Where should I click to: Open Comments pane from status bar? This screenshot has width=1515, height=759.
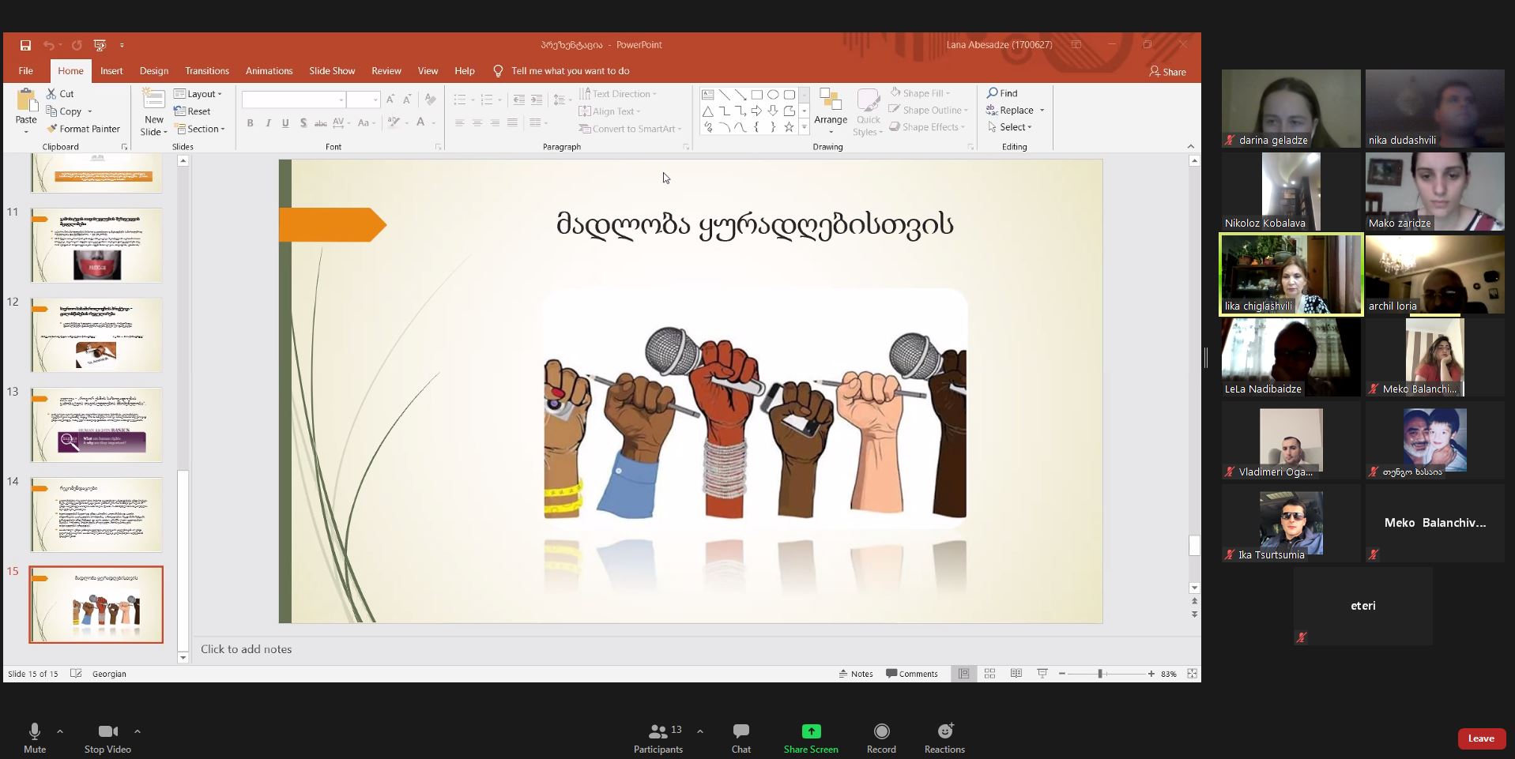point(912,674)
